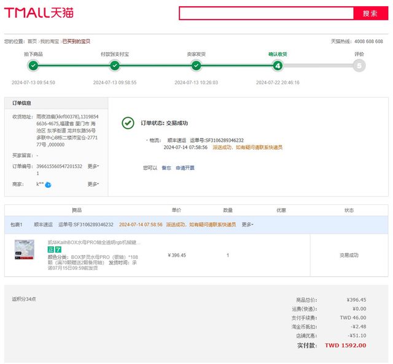Click the 支付手续费 TWD 46.00 value
Screen dimensions: 393x364
(x=353, y=317)
